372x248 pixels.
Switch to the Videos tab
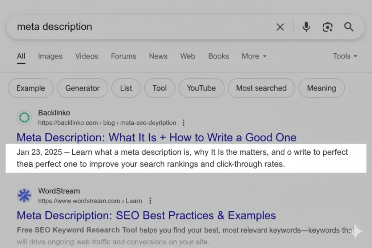[86, 56]
